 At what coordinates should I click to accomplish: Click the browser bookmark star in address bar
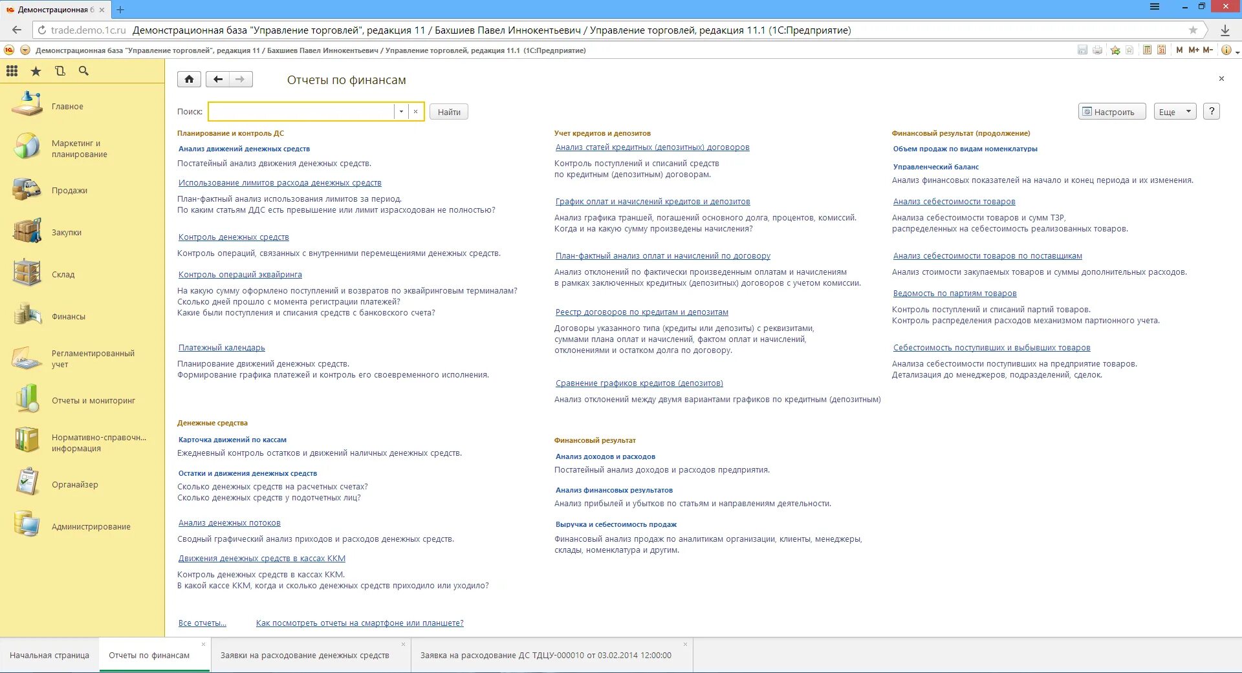tap(1193, 30)
